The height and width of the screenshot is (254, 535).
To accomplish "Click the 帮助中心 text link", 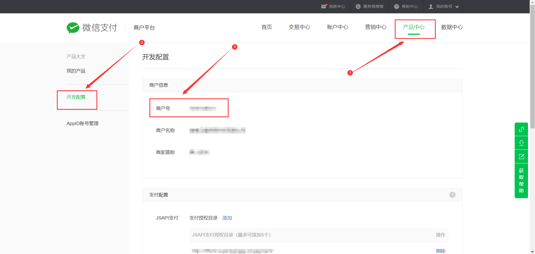I will pyautogui.click(x=410, y=7).
